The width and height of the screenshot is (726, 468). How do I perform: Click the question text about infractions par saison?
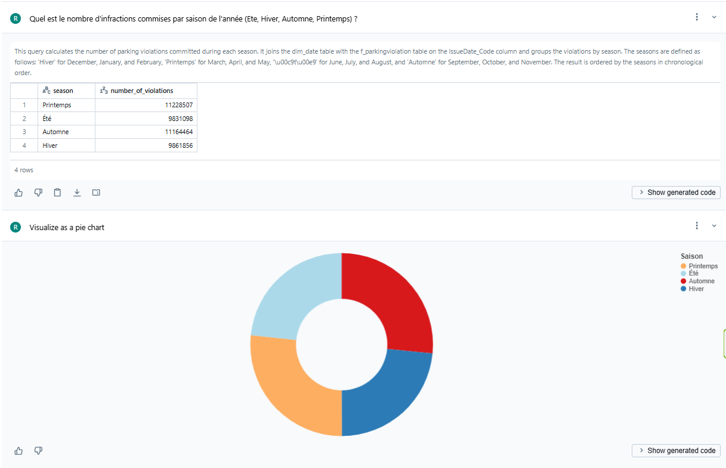click(193, 19)
